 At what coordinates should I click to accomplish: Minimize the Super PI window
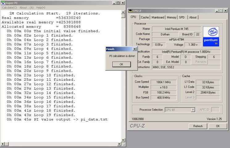pos(114,3)
